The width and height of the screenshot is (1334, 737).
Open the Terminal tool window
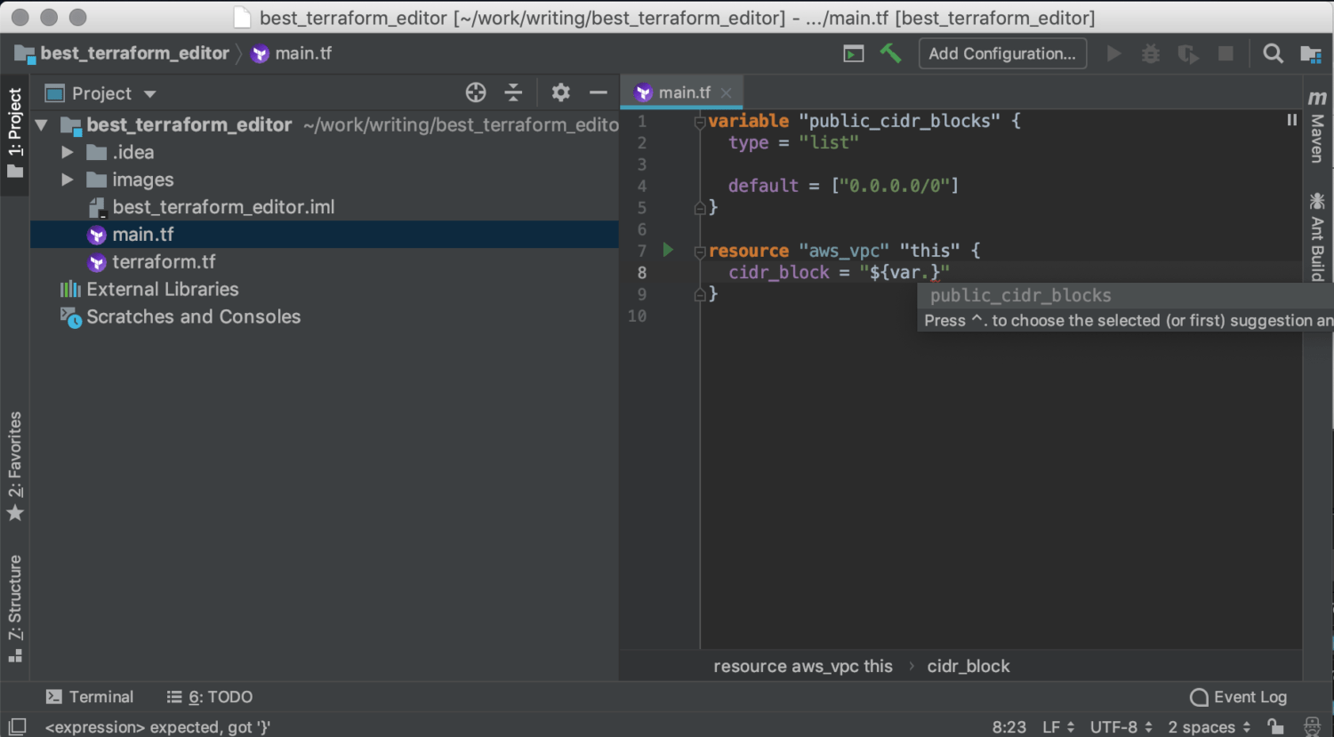point(89,697)
